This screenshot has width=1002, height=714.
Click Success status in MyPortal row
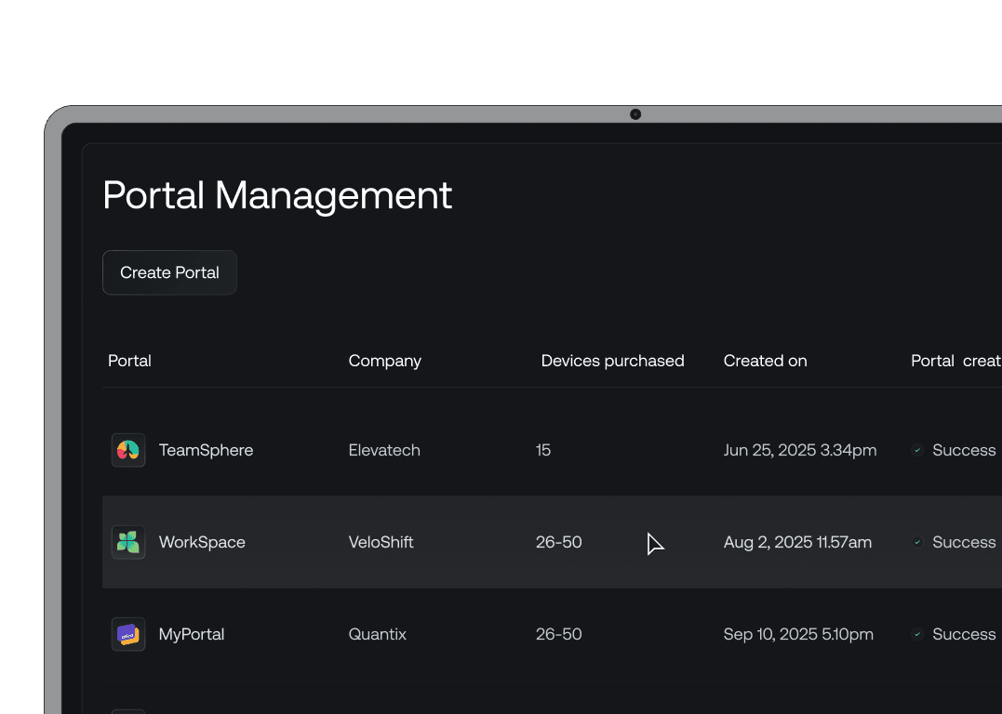pyautogui.click(x=964, y=634)
